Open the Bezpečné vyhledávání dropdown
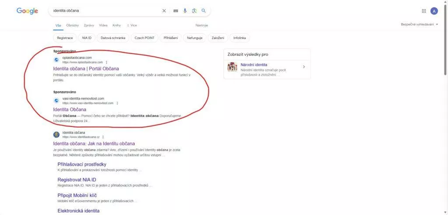This screenshot has width=448, height=215. click(x=419, y=24)
